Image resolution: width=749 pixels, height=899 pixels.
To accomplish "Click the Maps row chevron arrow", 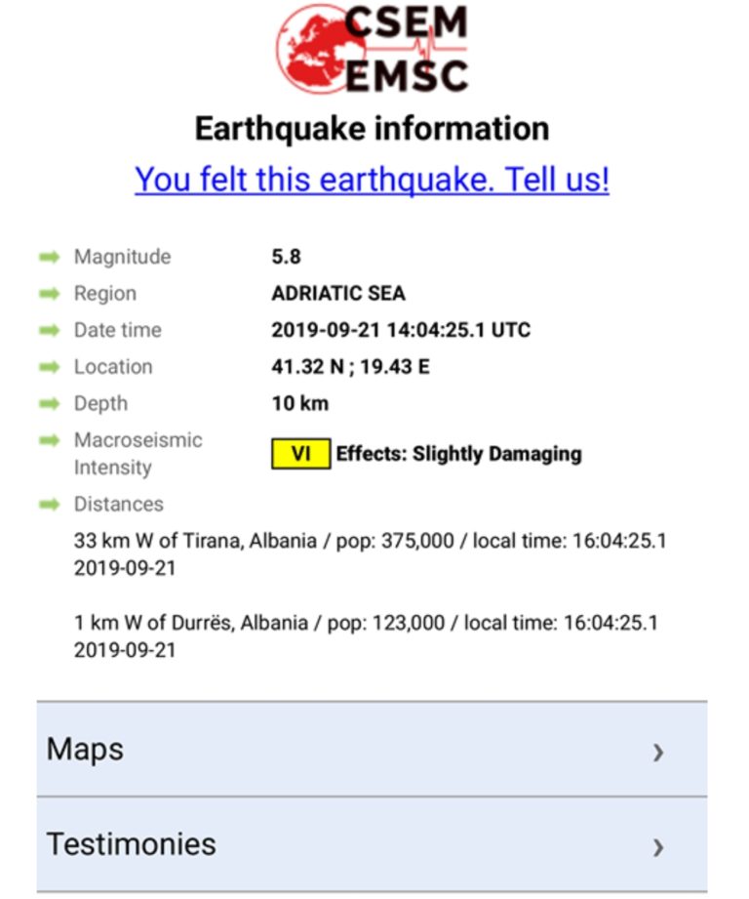I will pyautogui.click(x=658, y=752).
